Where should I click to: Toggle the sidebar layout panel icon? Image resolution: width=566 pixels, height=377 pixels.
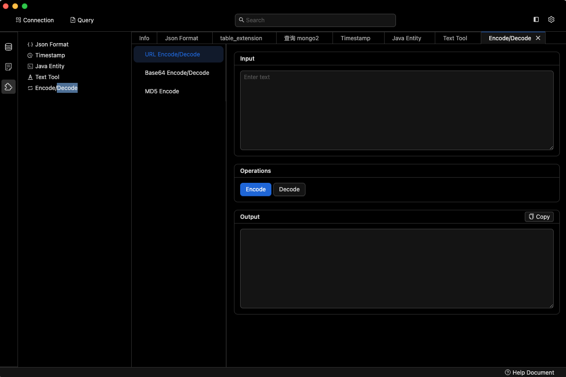[536, 20]
